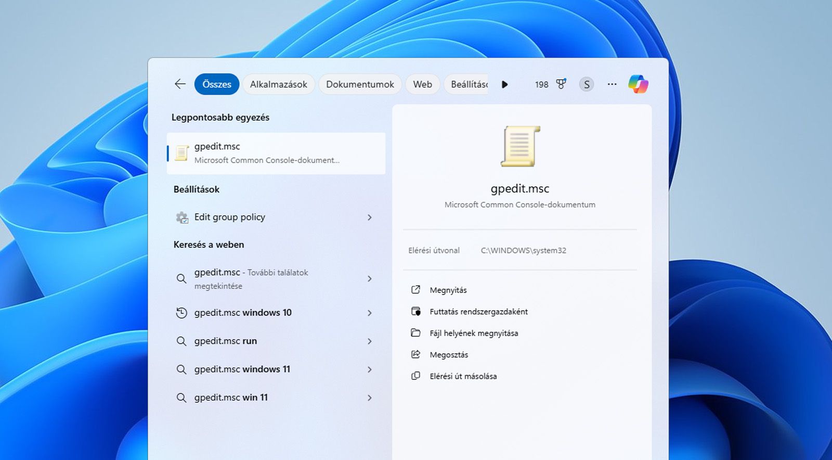Open the S user account avatar
Image resolution: width=832 pixels, height=460 pixels.
(587, 84)
